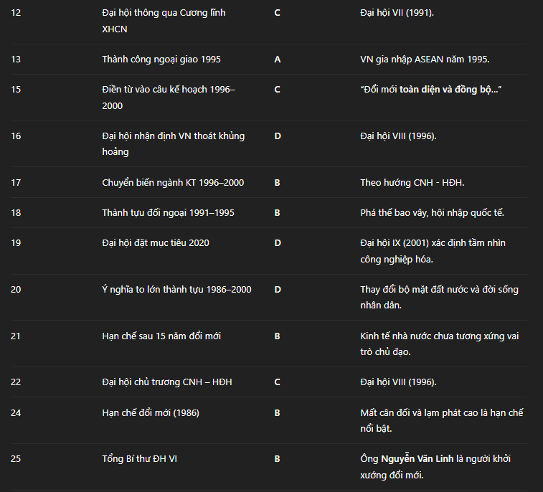Viewport: 543px width, 492px height.
Task: Click 'Thành tựu đối ngoại 1991–1995' cell
Action: (x=168, y=213)
